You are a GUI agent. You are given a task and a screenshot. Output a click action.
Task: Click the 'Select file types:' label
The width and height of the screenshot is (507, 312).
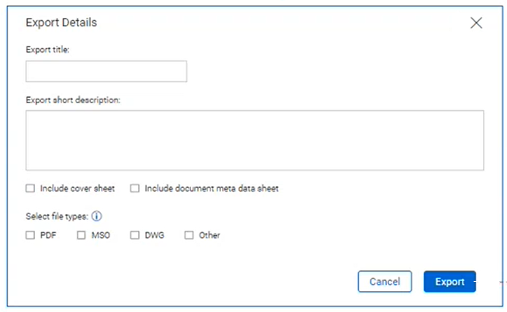[x=57, y=217]
